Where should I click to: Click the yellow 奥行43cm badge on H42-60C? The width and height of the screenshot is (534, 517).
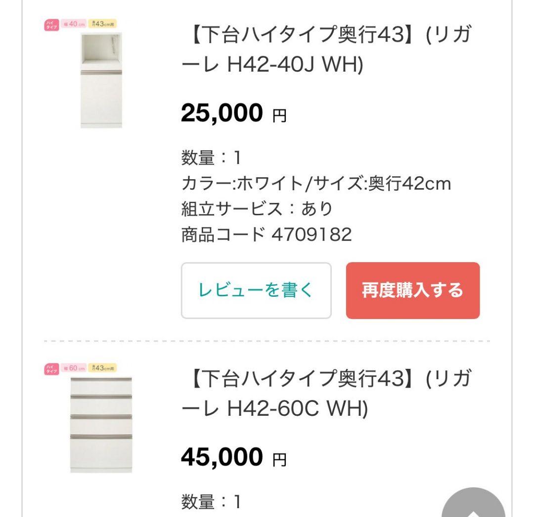pos(102,368)
